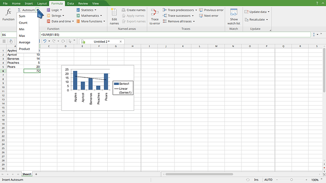This screenshot has height=183, width=326.
Task: Open the Function fx dialog
Action: click(x=9, y=15)
